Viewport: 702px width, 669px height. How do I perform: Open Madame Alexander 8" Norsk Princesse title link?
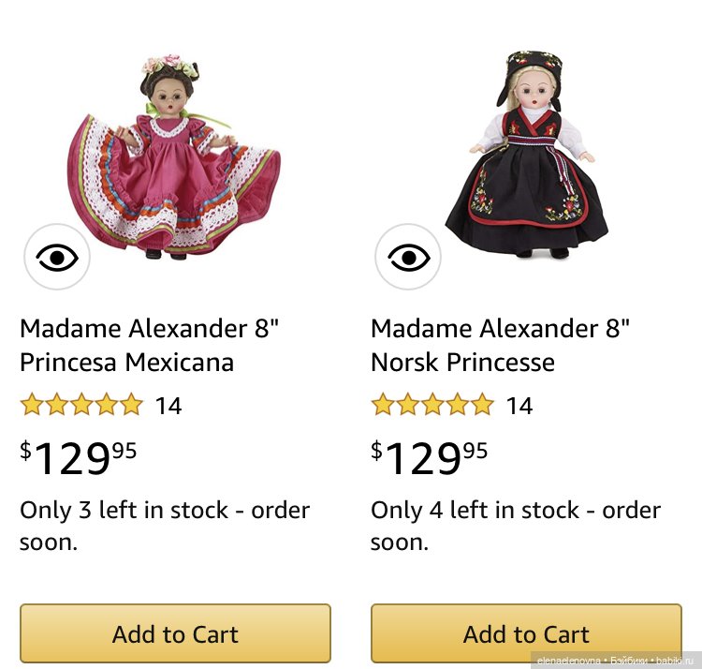(500, 345)
